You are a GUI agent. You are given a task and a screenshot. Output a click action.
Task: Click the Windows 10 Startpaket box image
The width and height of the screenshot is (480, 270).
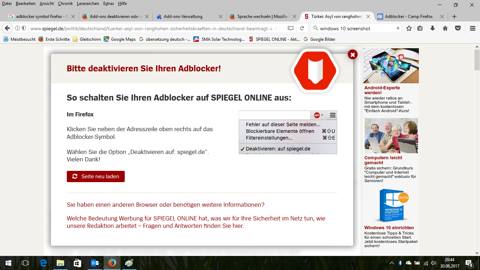(x=391, y=206)
